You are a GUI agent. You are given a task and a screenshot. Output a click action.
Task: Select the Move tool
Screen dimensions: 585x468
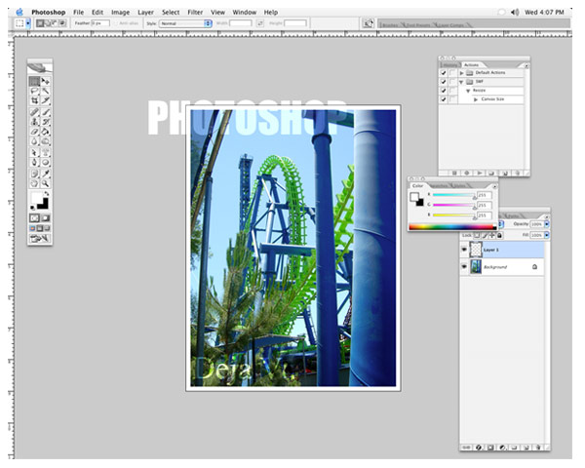(x=46, y=81)
